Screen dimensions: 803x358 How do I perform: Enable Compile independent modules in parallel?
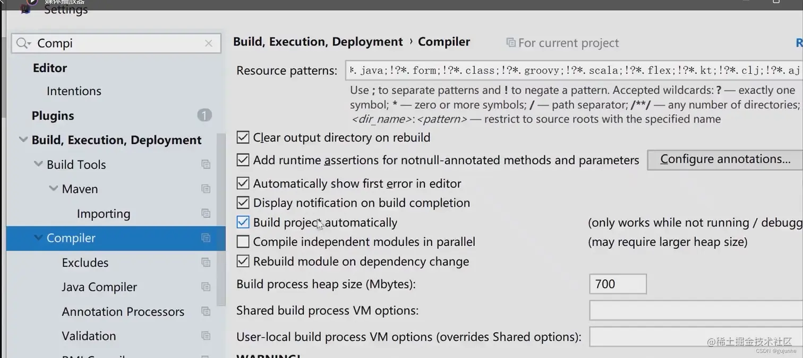tap(243, 242)
